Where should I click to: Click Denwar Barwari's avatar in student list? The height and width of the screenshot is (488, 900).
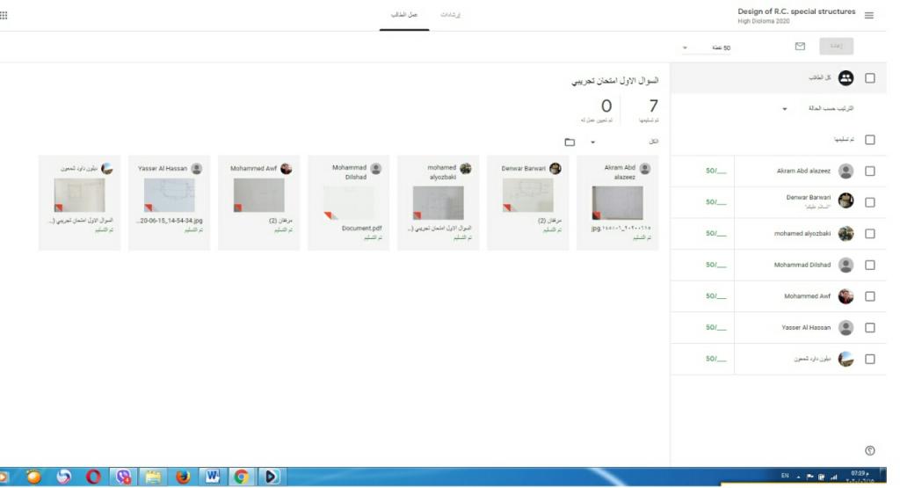(x=846, y=201)
